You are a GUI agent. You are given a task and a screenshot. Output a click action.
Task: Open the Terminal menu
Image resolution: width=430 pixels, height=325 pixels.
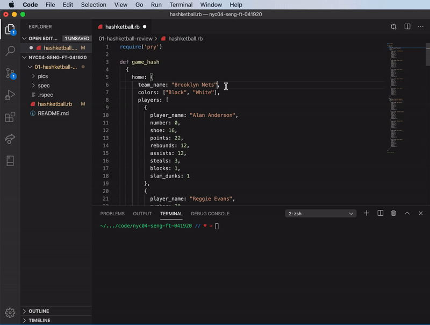click(x=181, y=5)
